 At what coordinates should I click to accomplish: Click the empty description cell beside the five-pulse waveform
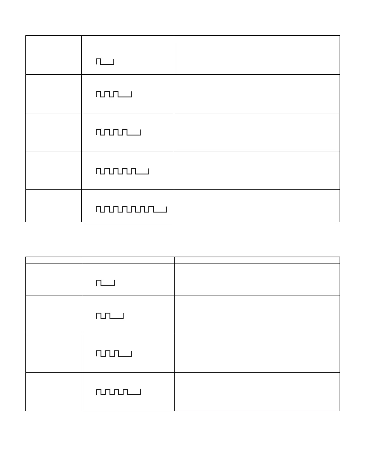point(257,170)
